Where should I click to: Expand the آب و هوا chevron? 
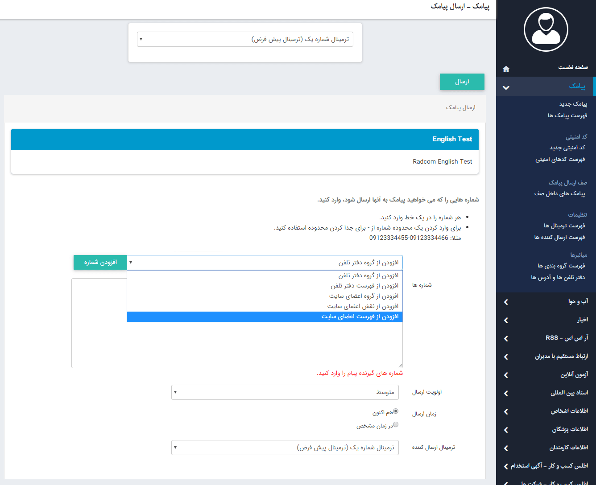coord(506,302)
